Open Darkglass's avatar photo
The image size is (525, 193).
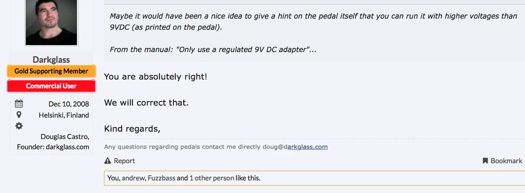coord(51,22)
